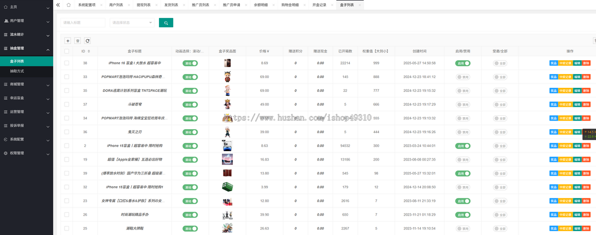
Task: Click the plus add-box toolbar icon
Action: click(68, 41)
